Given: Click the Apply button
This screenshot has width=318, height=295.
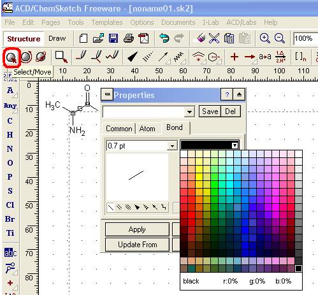Looking at the screenshot, I should (137, 229).
